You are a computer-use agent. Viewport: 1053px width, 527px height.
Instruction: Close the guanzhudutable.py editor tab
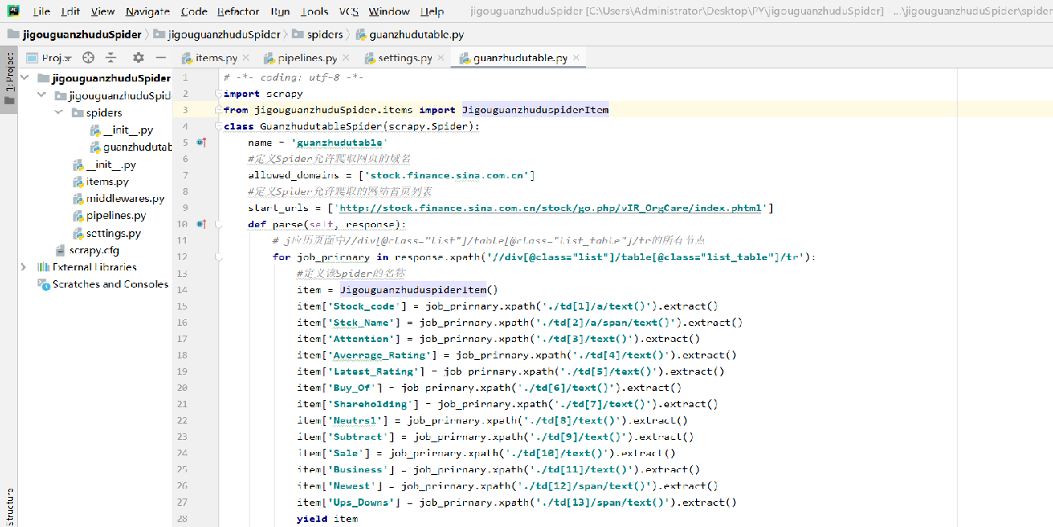(x=576, y=58)
